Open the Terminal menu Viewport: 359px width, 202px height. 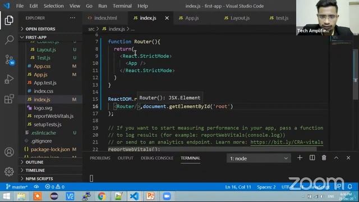pyautogui.click(x=122, y=6)
